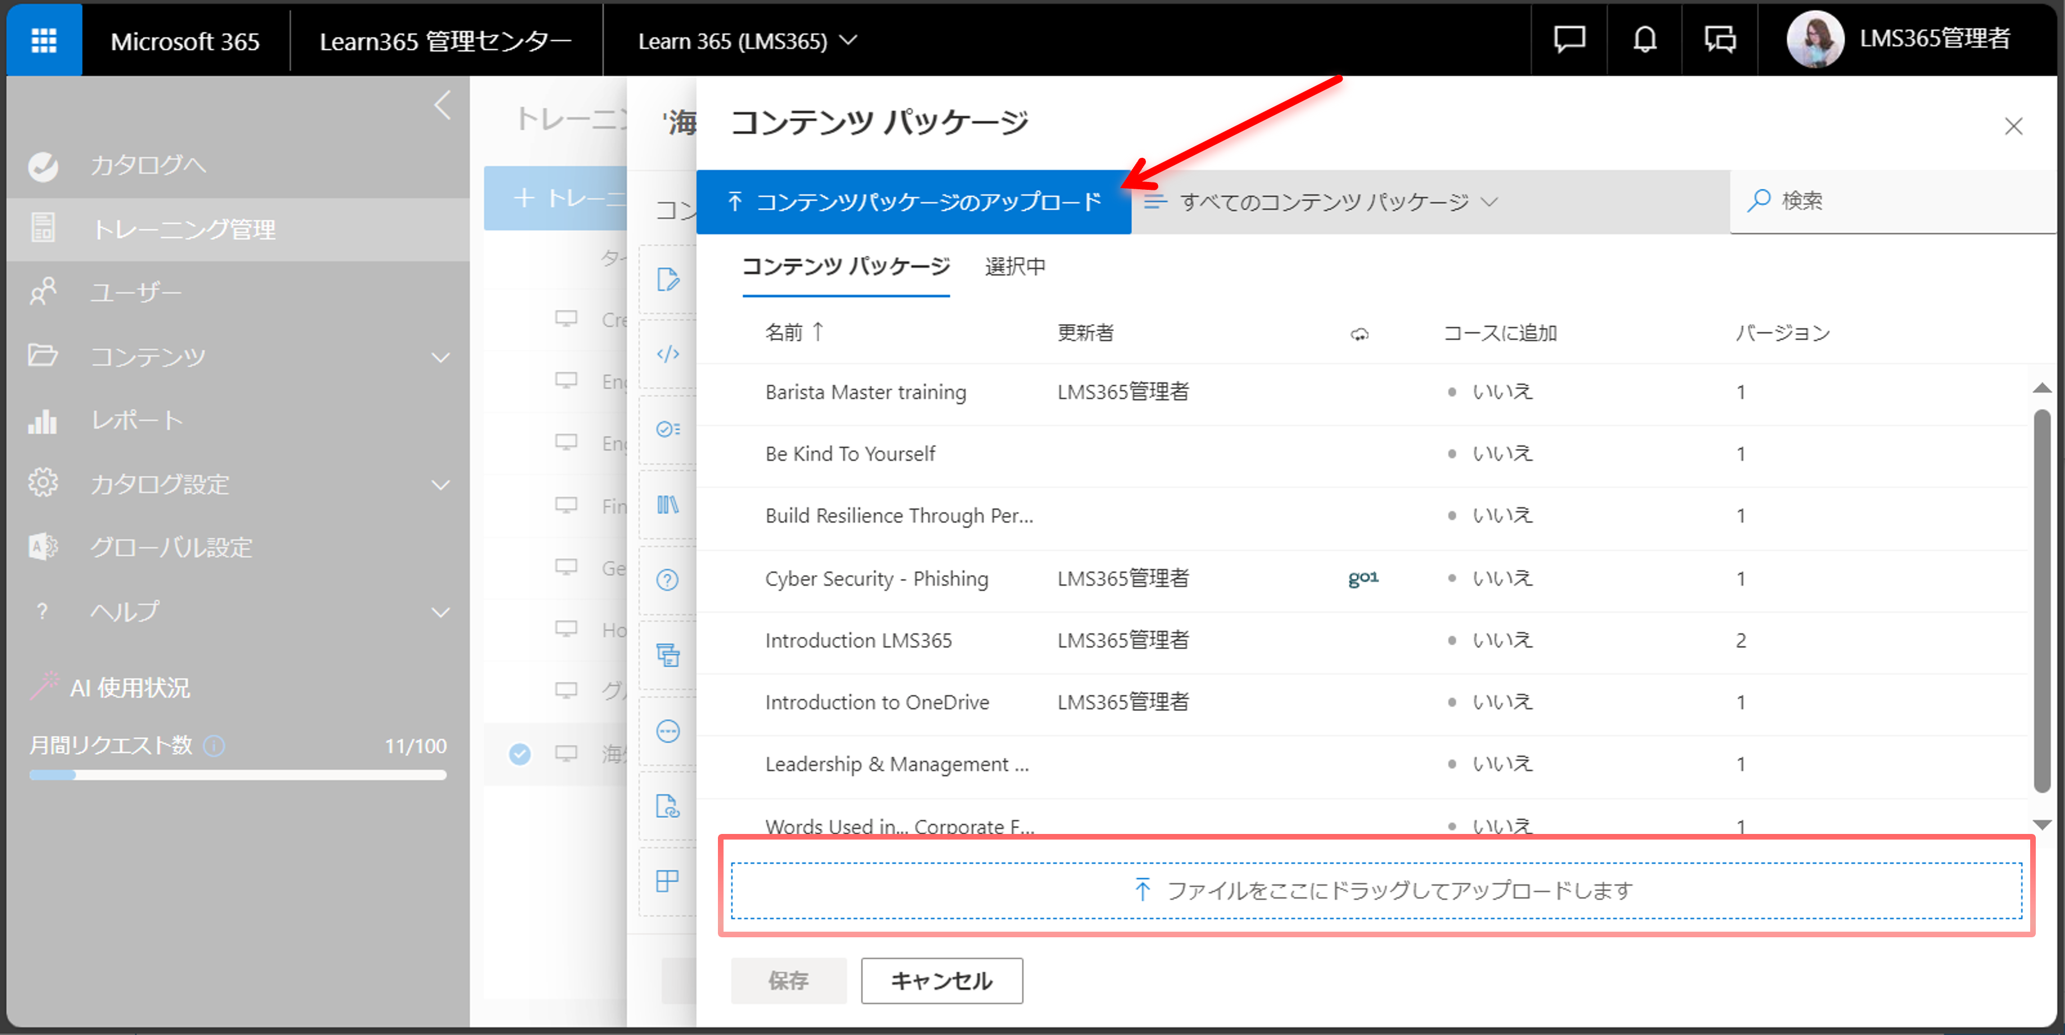
Task: Select the grid layout icon in the content strip
Action: pos(668,881)
